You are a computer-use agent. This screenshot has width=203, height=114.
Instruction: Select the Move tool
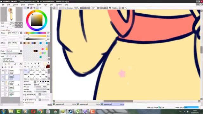click(x=25, y=67)
